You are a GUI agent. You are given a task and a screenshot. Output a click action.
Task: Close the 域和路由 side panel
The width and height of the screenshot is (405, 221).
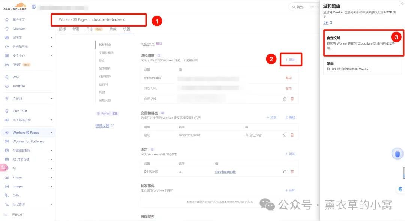click(x=401, y=3)
